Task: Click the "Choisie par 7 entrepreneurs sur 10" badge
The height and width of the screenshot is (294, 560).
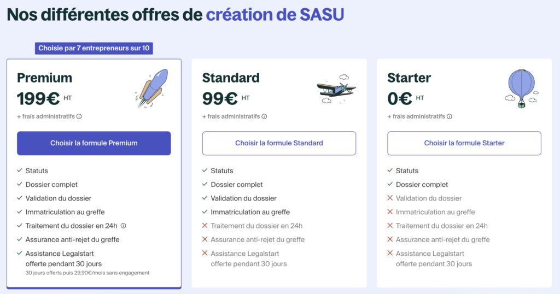Action: [x=94, y=49]
